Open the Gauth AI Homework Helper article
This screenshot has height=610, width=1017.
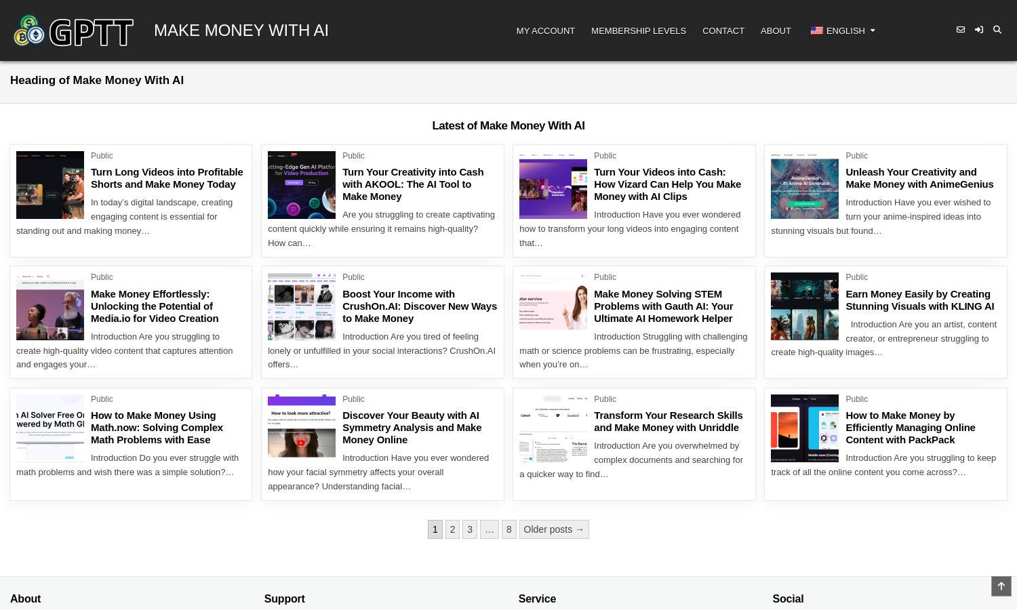coord(663,306)
